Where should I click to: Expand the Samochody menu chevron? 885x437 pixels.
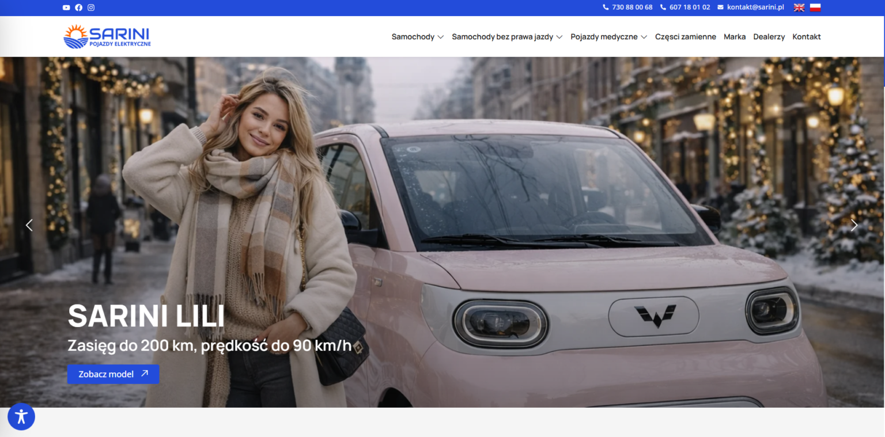(441, 37)
